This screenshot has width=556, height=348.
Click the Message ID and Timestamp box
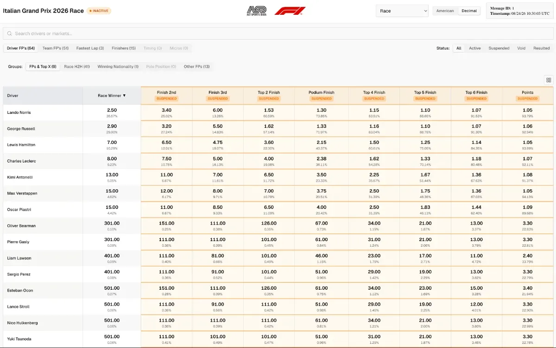(519, 11)
